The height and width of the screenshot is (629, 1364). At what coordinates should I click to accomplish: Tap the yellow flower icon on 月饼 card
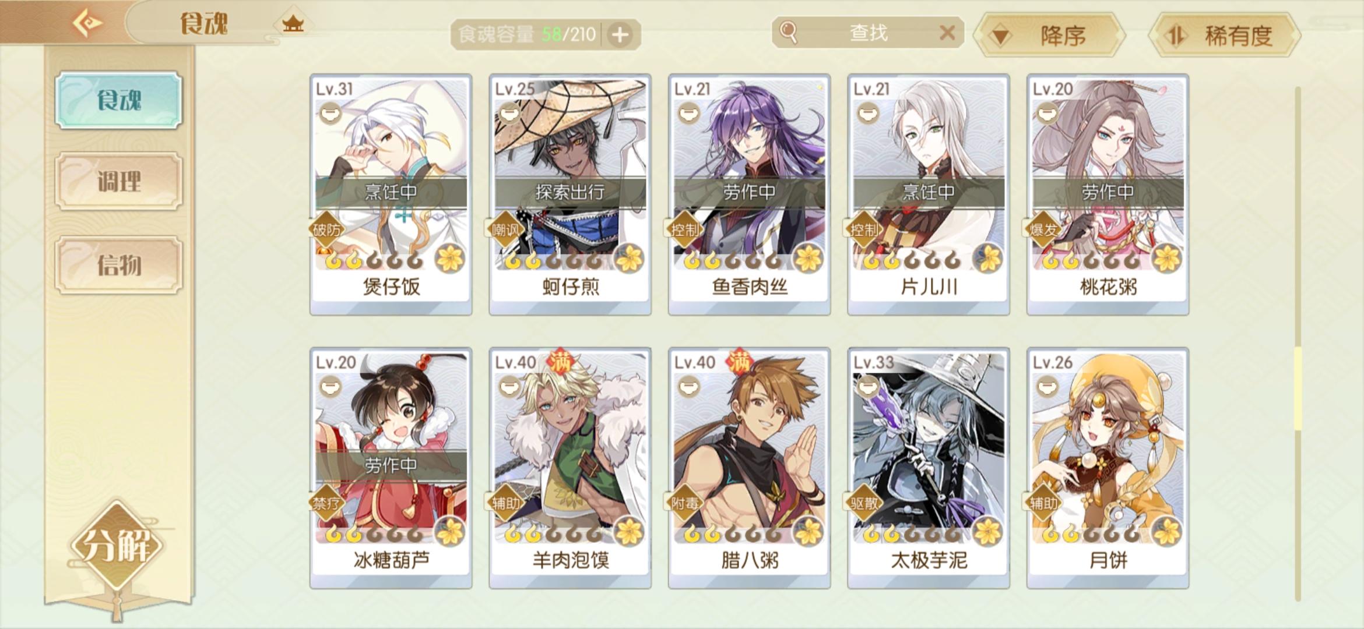1166,531
